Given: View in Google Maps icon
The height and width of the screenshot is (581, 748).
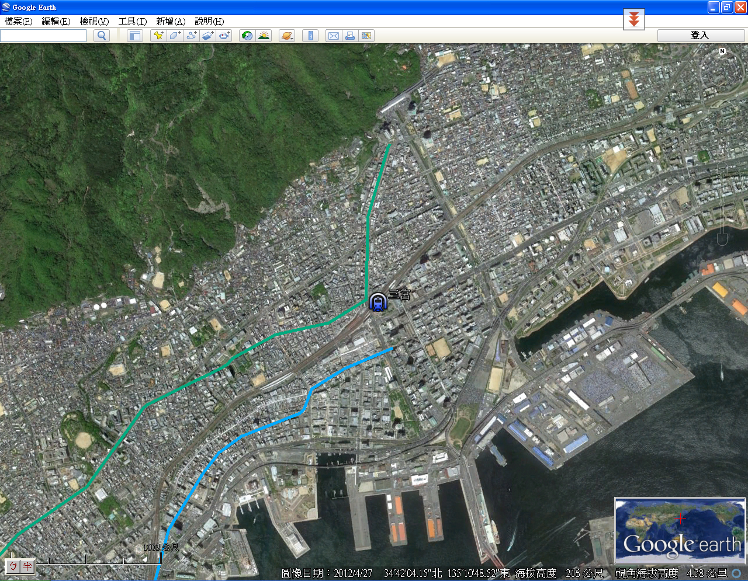Looking at the screenshot, I should [366, 36].
